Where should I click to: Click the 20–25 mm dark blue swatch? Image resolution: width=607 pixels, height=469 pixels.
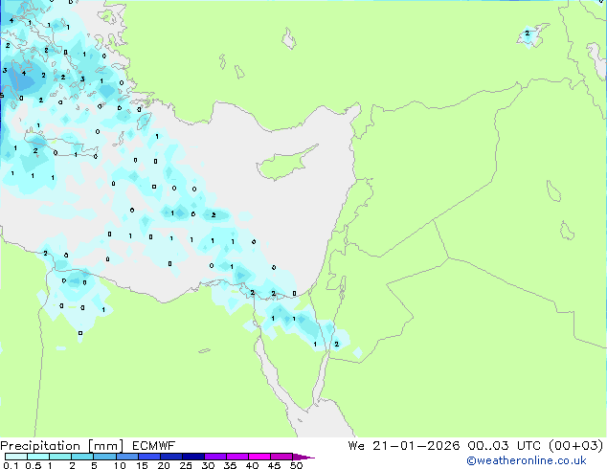[170, 457]
